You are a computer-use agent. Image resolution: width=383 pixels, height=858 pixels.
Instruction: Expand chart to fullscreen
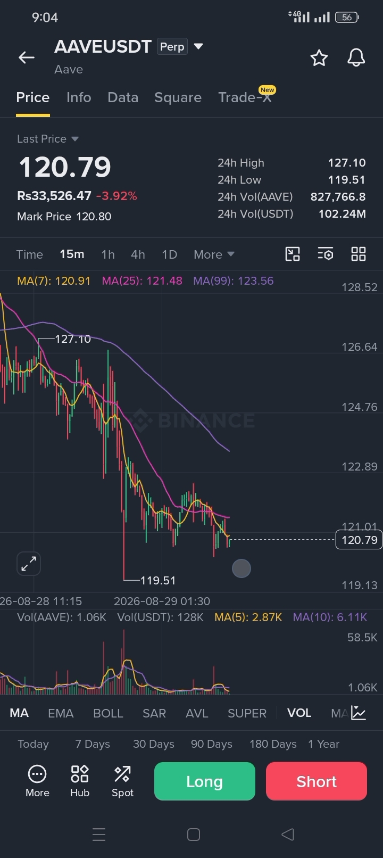coord(29,564)
